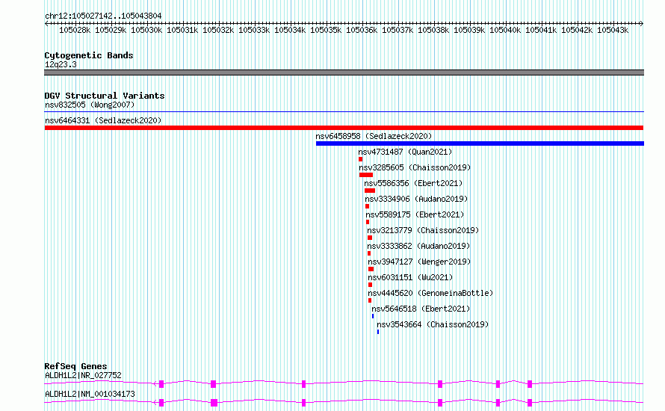Viewport: 665px width, 411px height.
Task: Open the nsv5586356 (Ebert2021) variant
Action: (x=413, y=183)
